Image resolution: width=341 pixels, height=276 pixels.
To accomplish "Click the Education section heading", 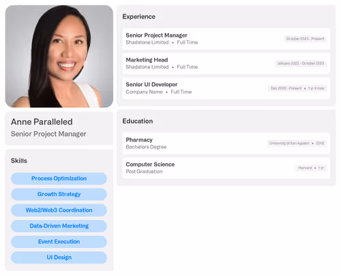I will (138, 121).
